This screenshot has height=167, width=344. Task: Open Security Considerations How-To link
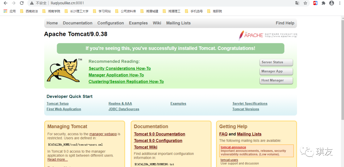pyautogui.click(x=120, y=68)
